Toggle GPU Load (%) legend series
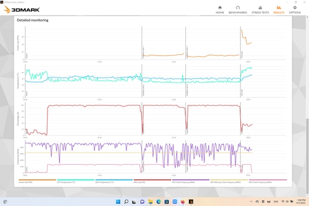 tap(152, 181)
